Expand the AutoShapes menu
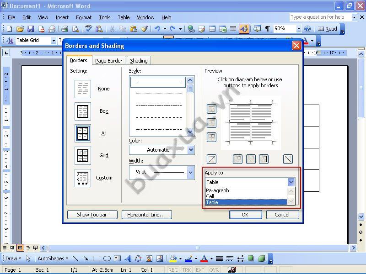 pos(53,258)
